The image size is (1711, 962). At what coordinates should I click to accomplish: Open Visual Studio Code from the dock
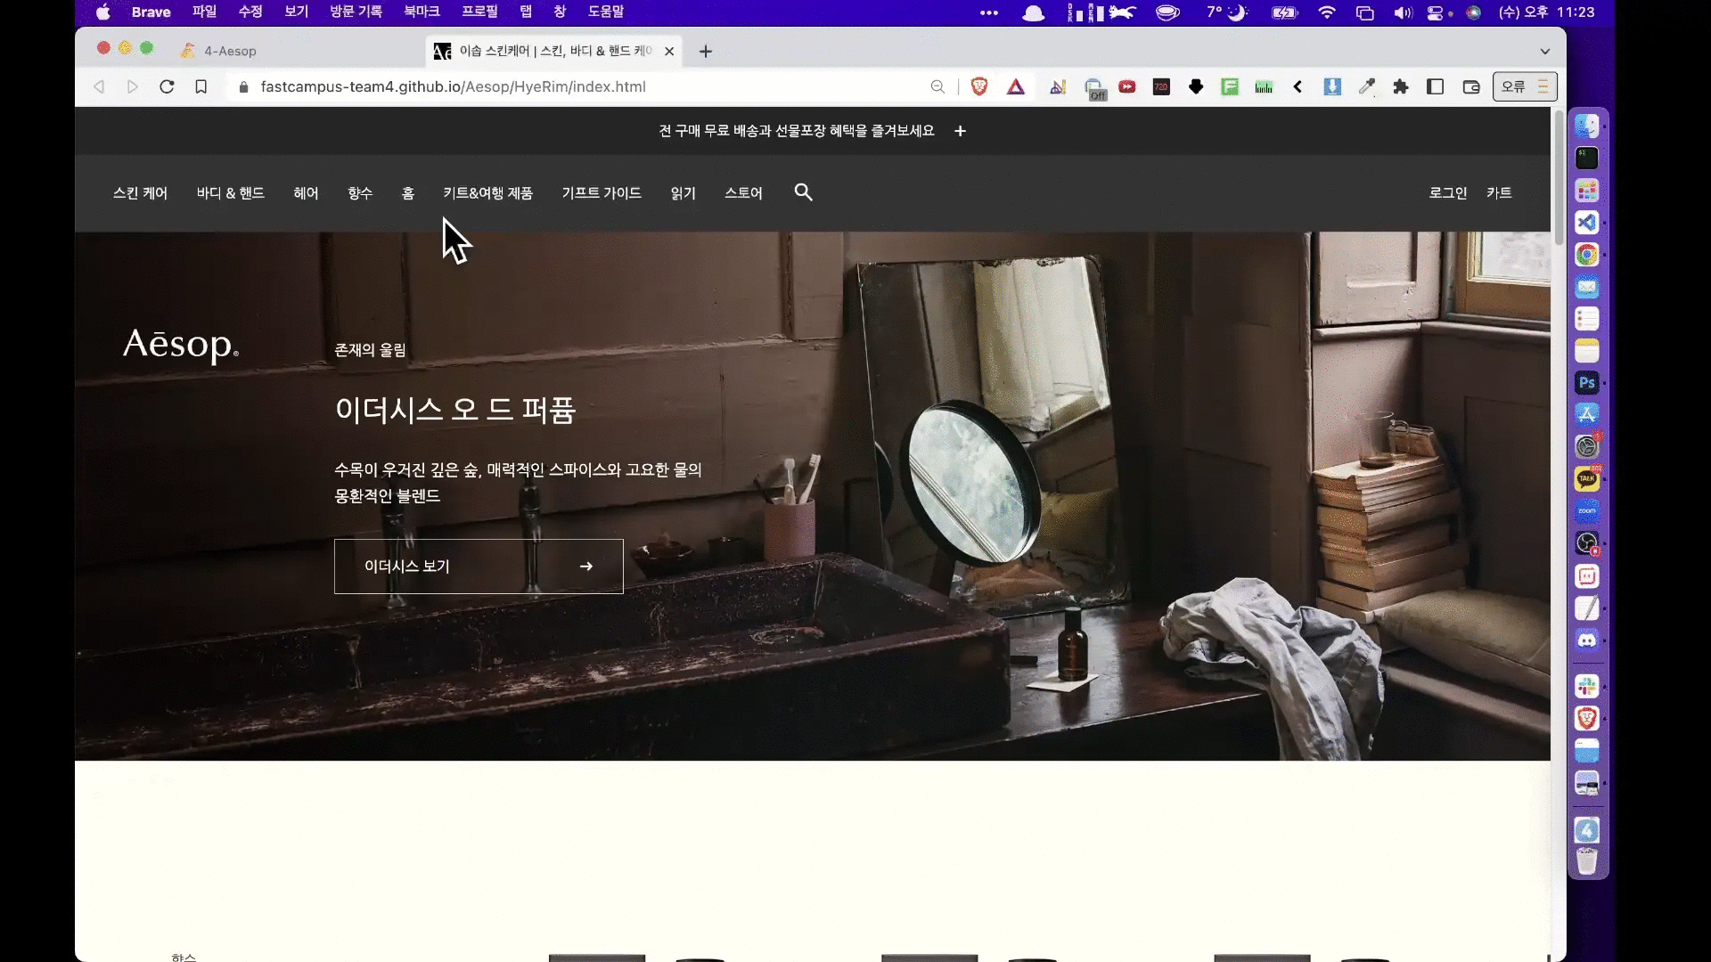click(1586, 223)
